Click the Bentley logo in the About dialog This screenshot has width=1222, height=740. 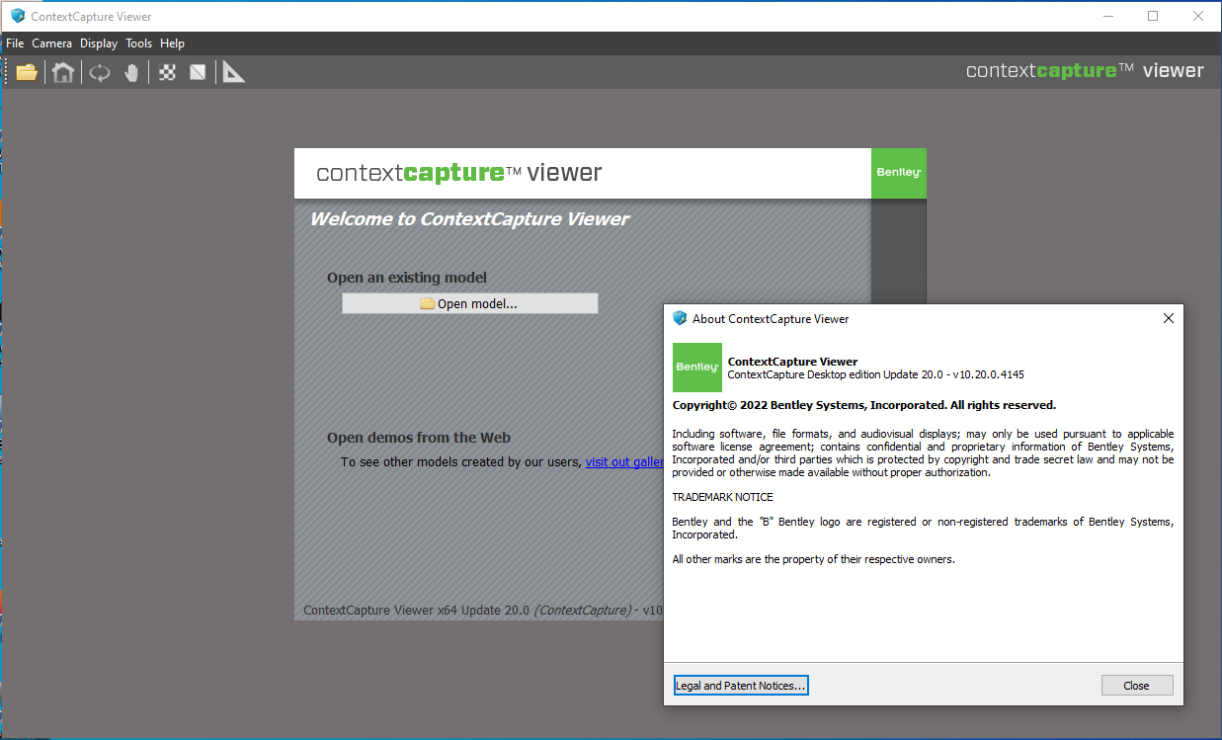[697, 368]
